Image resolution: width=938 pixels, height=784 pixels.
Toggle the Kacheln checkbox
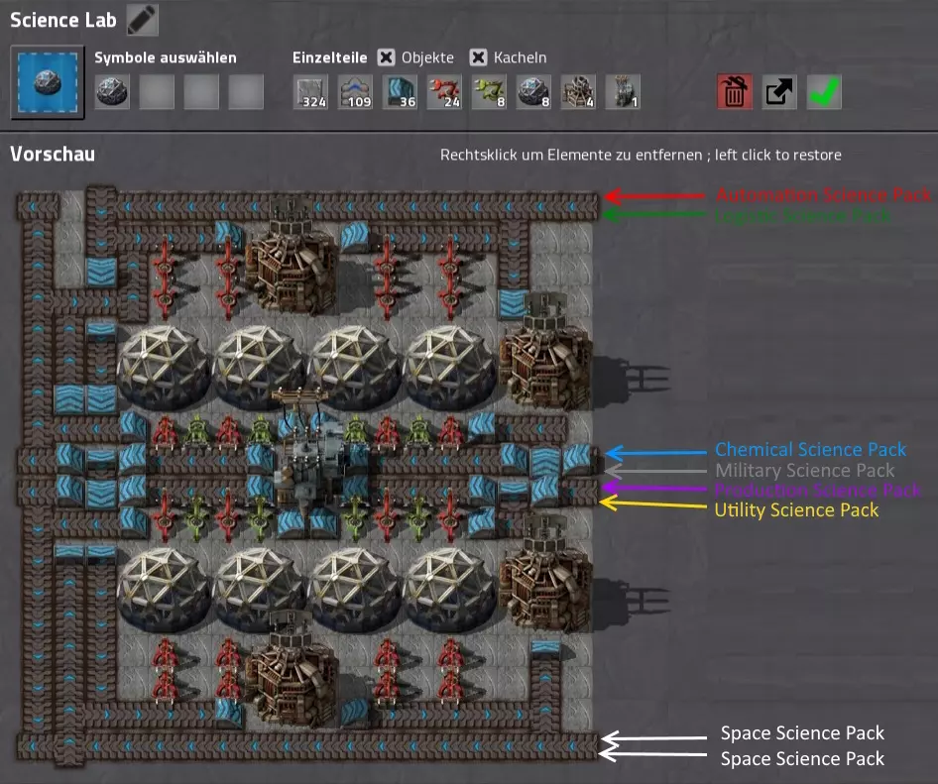tap(478, 57)
